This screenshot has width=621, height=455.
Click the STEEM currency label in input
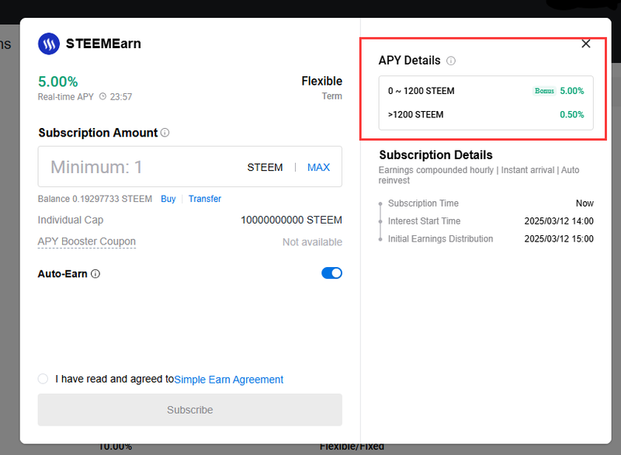(265, 168)
